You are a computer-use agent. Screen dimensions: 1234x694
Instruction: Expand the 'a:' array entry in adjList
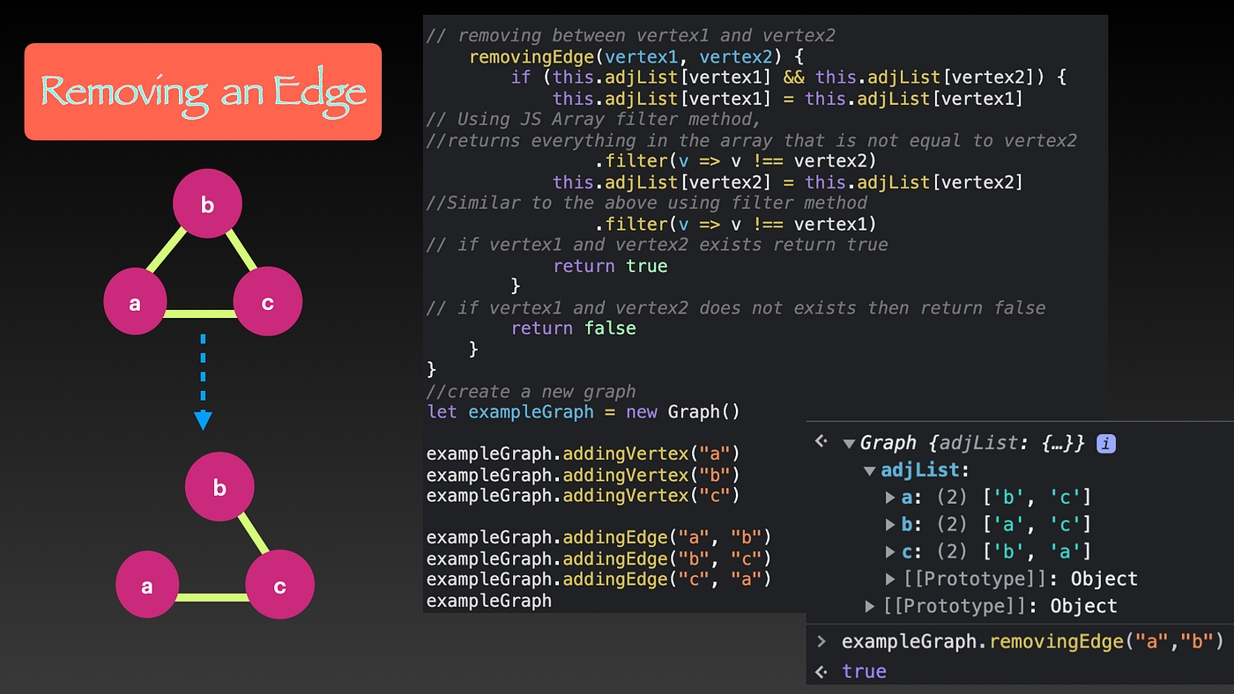890,498
